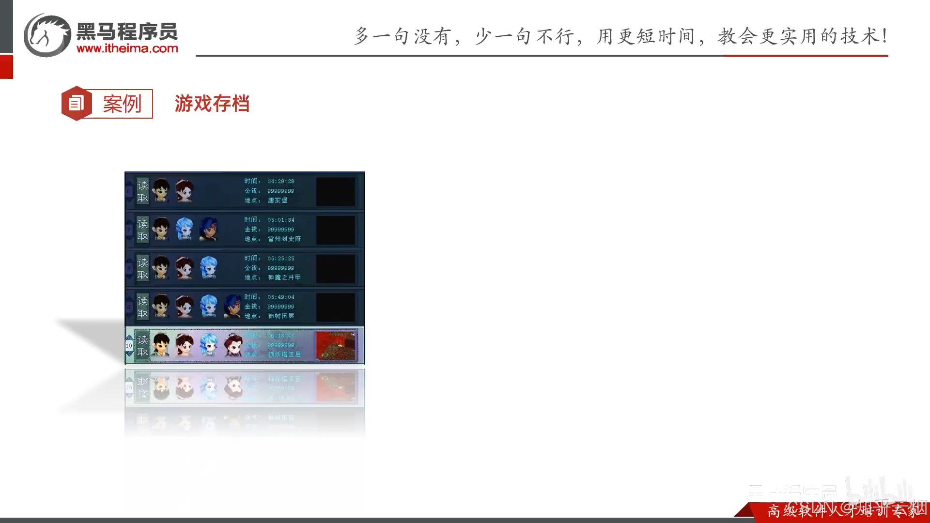Image resolution: width=930 pixels, height=523 pixels.
Task: Click the 读取 button for 雷州刺史府 save
Action: (142, 230)
